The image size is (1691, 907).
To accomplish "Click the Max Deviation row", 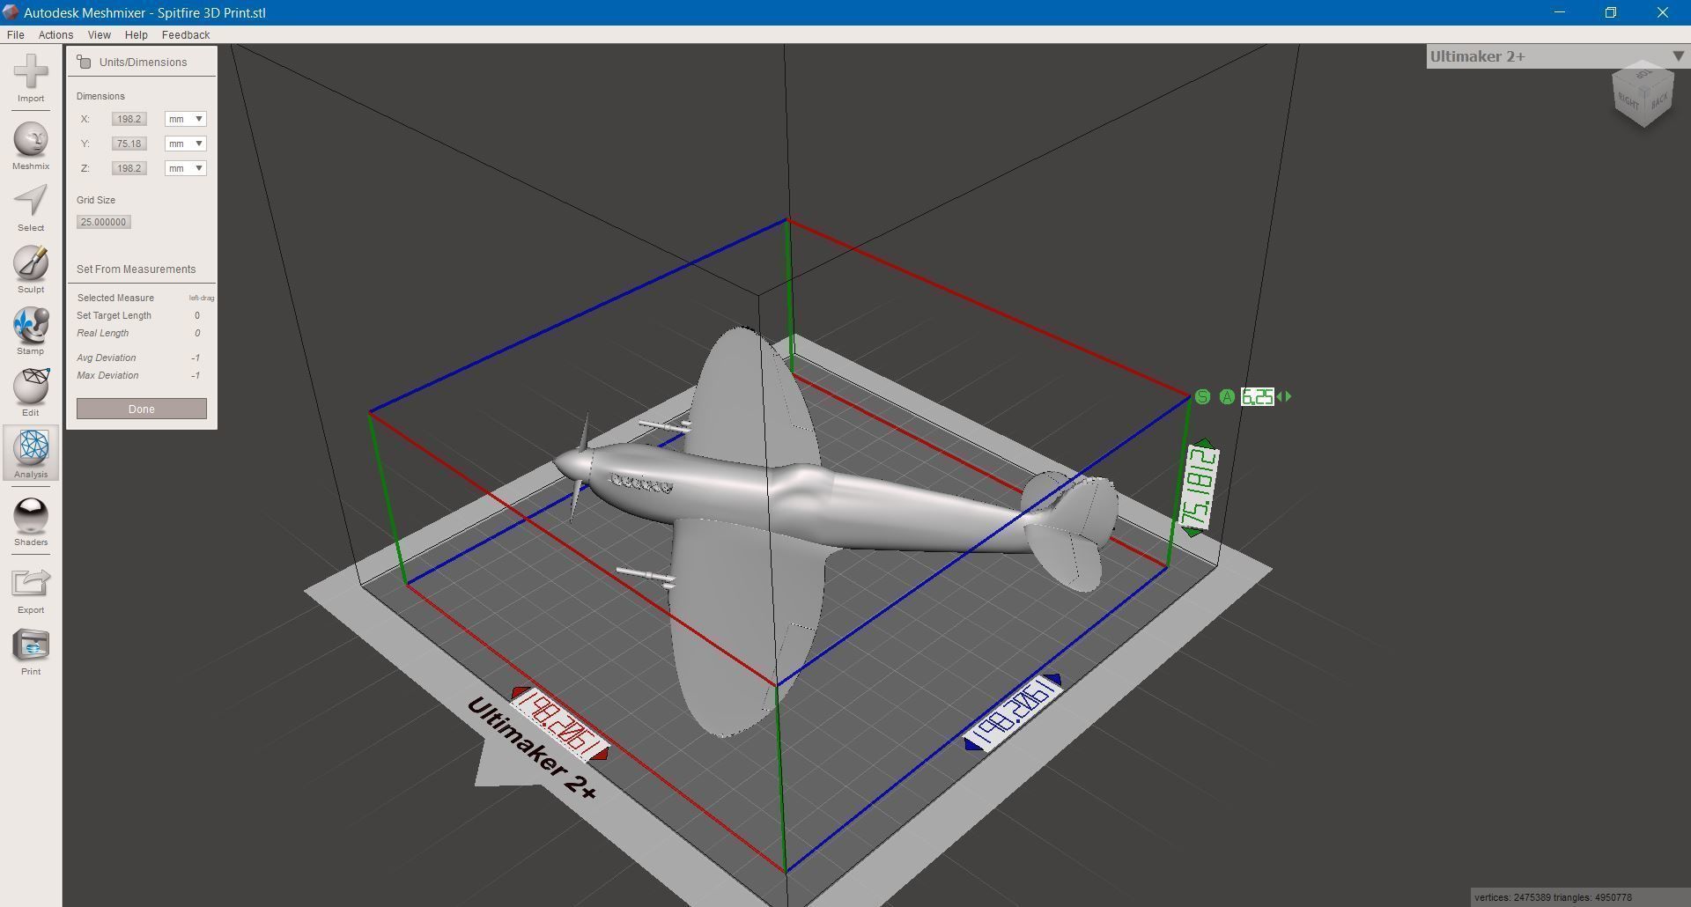I will pyautogui.click(x=141, y=375).
